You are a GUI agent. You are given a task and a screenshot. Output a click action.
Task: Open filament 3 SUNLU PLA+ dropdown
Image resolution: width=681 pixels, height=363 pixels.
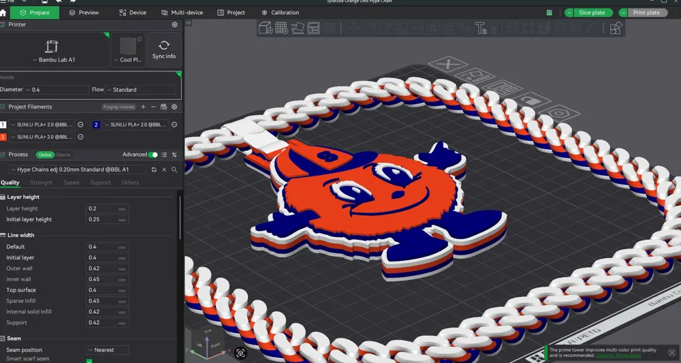[x=42, y=137]
